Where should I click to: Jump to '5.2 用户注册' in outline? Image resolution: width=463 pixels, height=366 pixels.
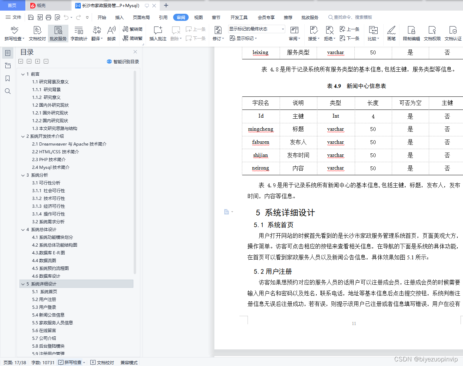(44, 300)
